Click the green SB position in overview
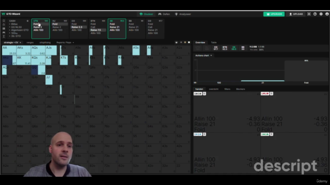Viewport: 330px width, 185px height. click(234, 48)
